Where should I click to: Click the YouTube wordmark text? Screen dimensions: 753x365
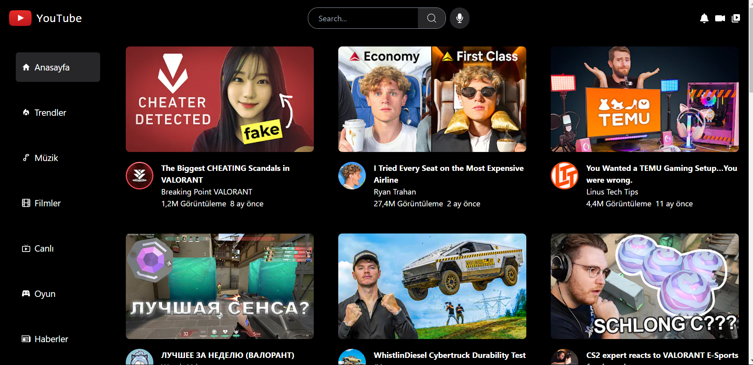pyautogui.click(x=59, y=18)
